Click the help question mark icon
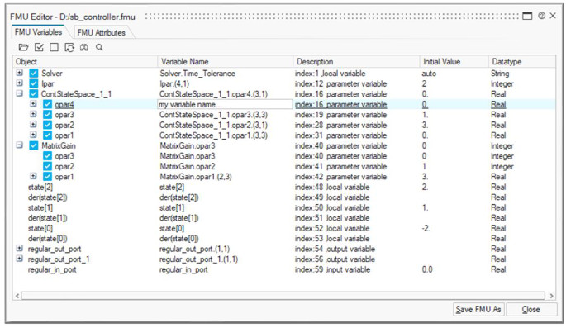 tap(541, 16)
